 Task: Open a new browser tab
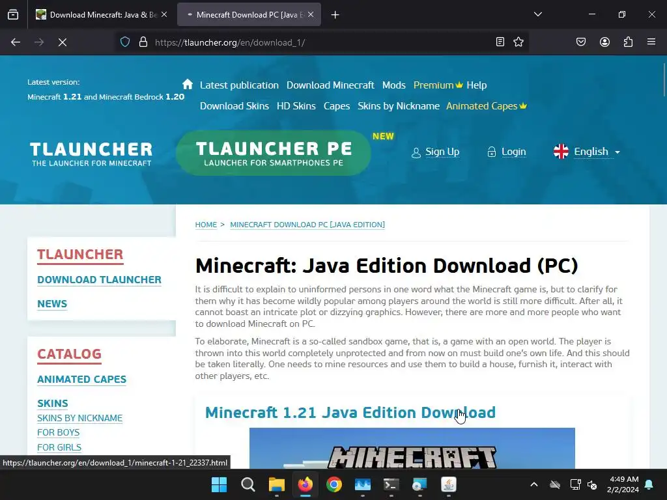tap(335, 15)
